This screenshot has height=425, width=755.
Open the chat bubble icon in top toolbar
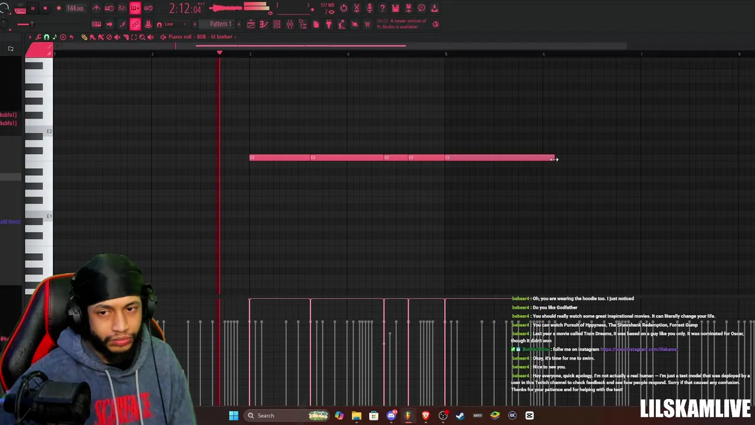click(x=422, y=8)
